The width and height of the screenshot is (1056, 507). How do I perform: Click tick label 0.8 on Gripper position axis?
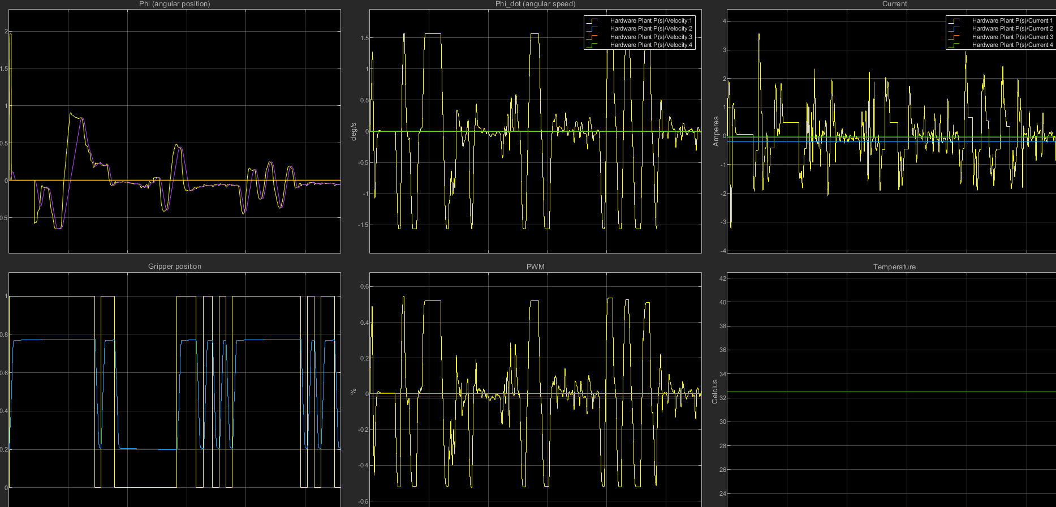click(x=5, y=334)
